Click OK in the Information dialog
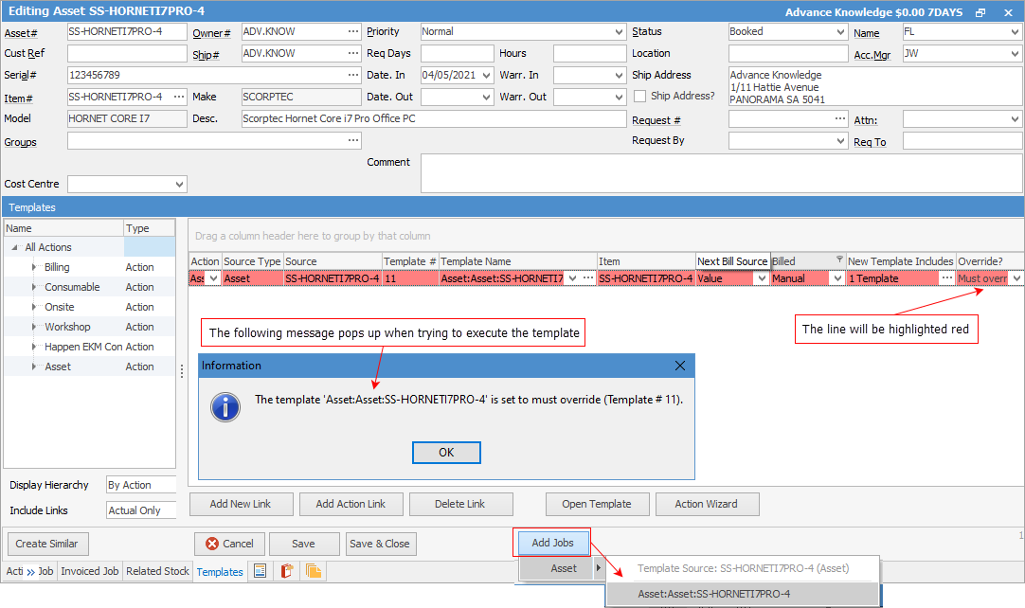Image resolution: width=1025 pixels, height=608 pixels. point(446,453)
